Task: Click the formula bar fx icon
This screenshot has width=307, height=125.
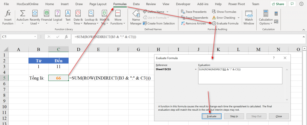Action: point(66,36)
